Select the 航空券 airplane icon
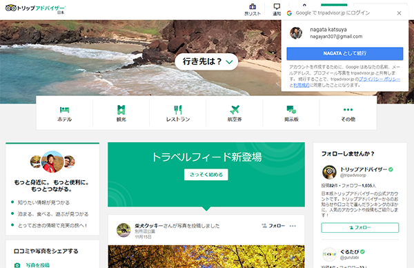This screenshot has width=414, height=268. (235, 109)
